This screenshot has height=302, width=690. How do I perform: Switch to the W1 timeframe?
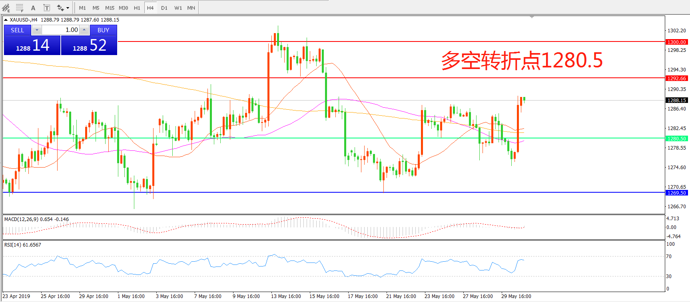[178, 8]
